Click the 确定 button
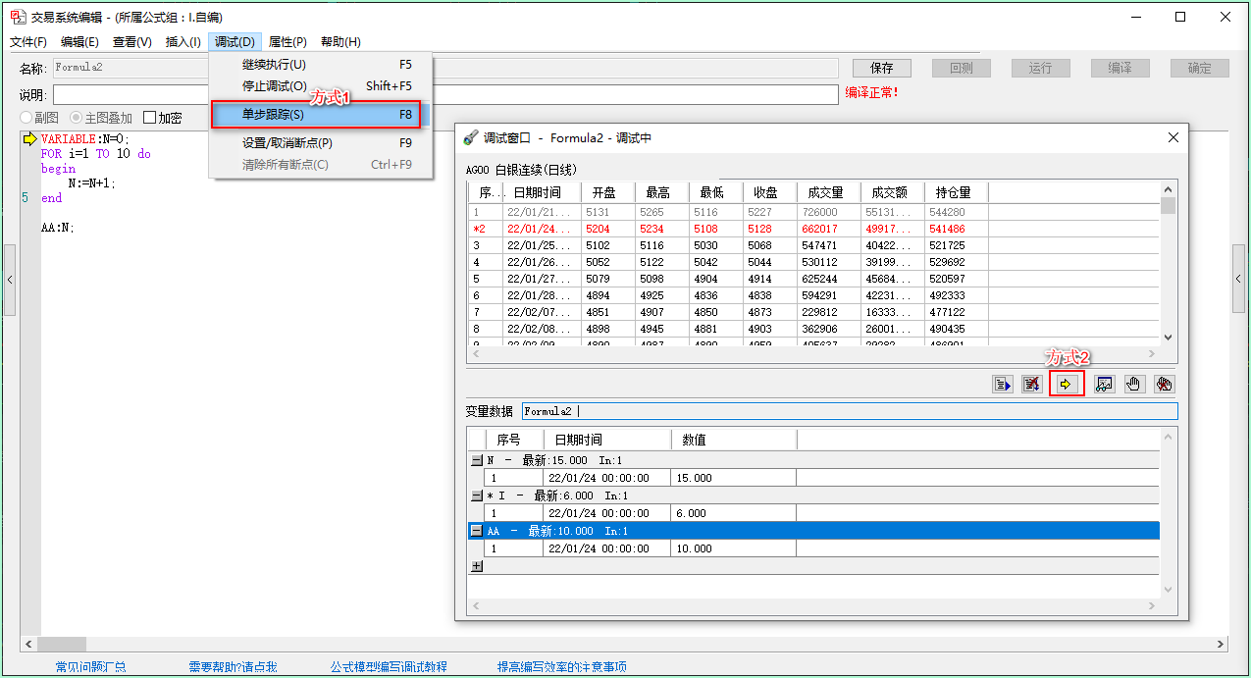This screenshot has height=678, width=1251. [x=1200, y=68]
